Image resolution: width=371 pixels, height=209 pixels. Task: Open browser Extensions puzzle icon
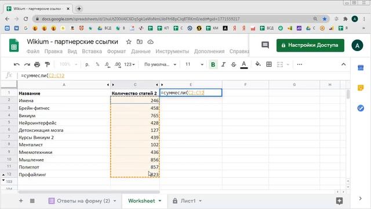click(345, 19)
